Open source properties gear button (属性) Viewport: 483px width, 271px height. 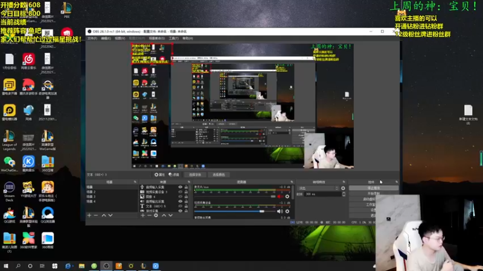[x=159, y=175]
